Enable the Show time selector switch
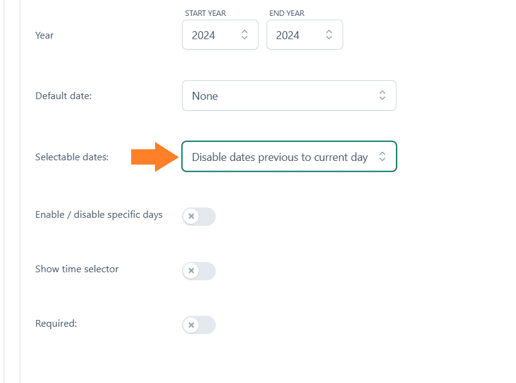This screenshot has height=383, width=516. (x=199, y=270)
